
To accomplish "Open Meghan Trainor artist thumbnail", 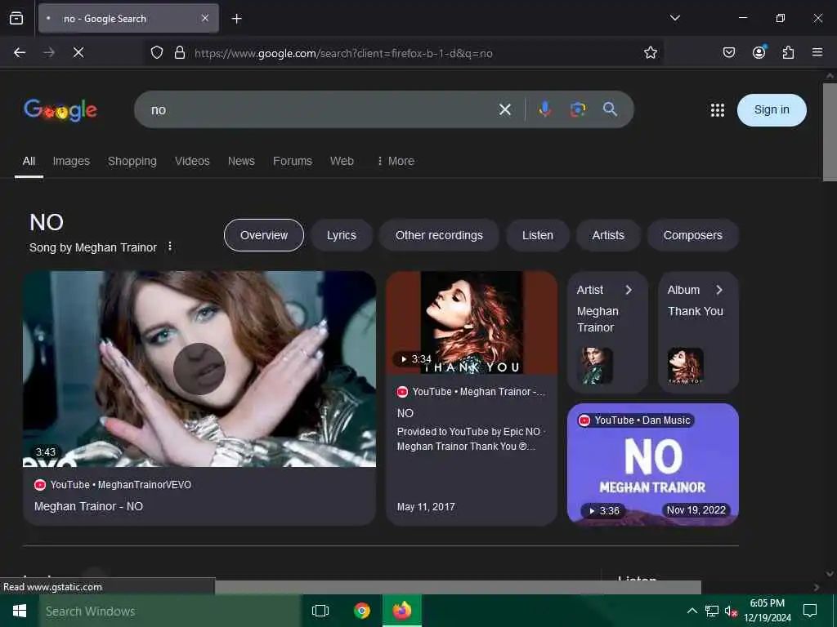I will [595, 366].
